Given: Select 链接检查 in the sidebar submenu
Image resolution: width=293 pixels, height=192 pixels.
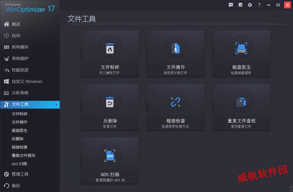Looking at the screenshot, I should point(19,147).
